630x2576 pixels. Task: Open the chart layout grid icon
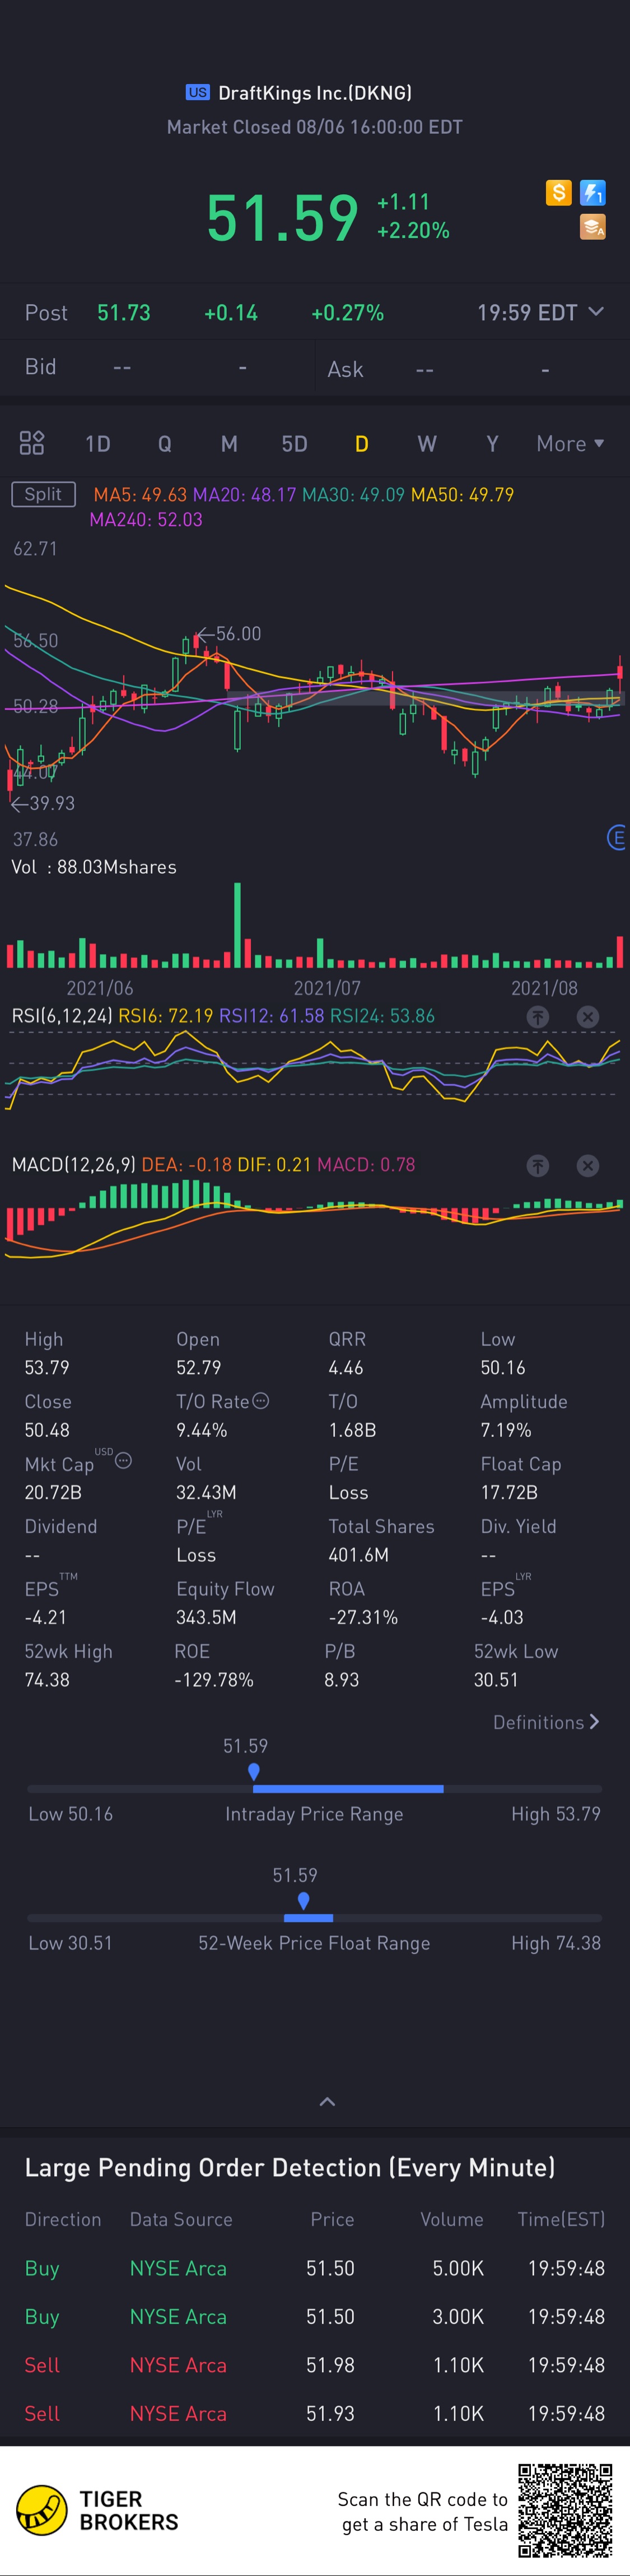[x=32, y=443]
